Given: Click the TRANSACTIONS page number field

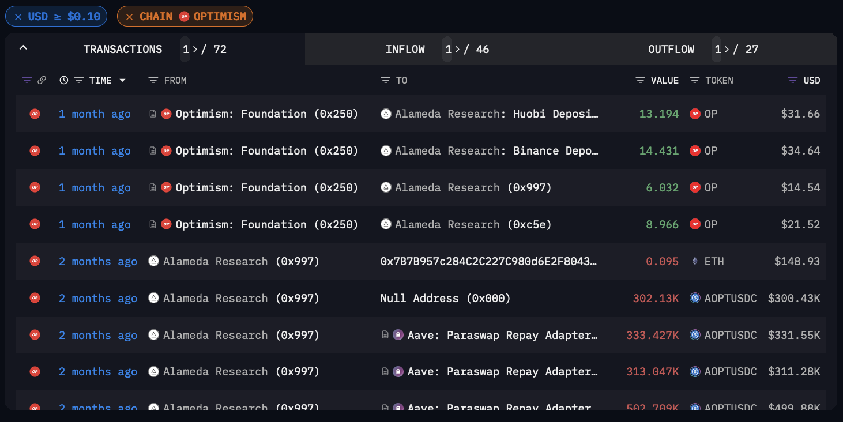Looking at the screenshot, I should [x=186, y=50].
